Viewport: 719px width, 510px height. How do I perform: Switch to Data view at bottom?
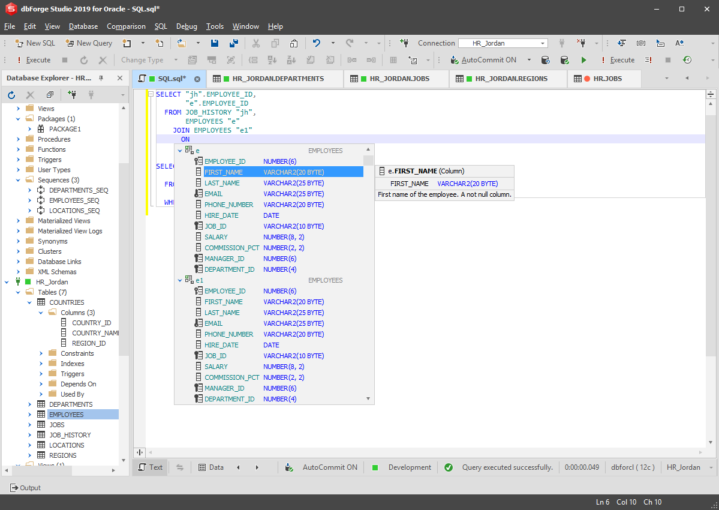point(210,467)
